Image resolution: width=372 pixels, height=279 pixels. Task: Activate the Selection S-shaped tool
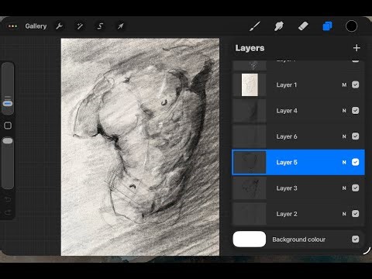click(100, 26)
